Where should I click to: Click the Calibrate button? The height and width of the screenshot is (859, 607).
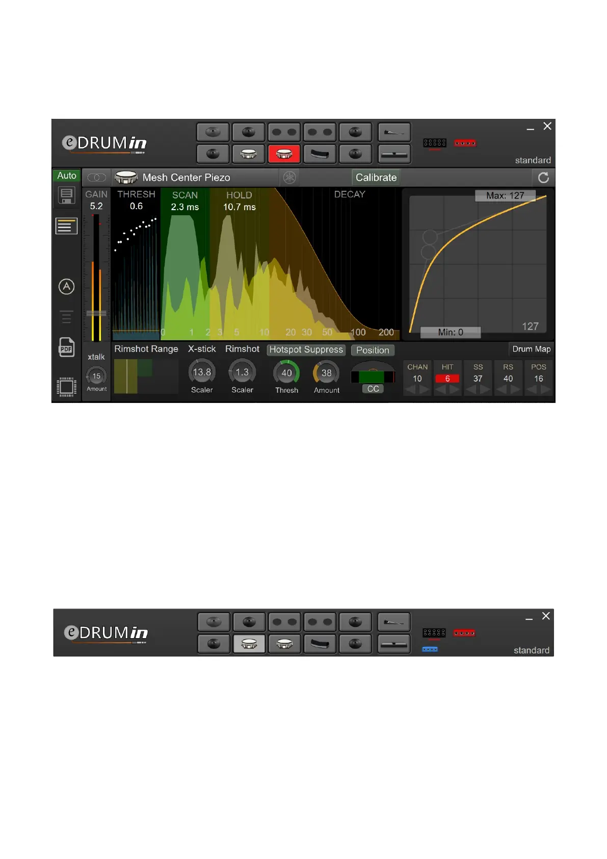376,178
